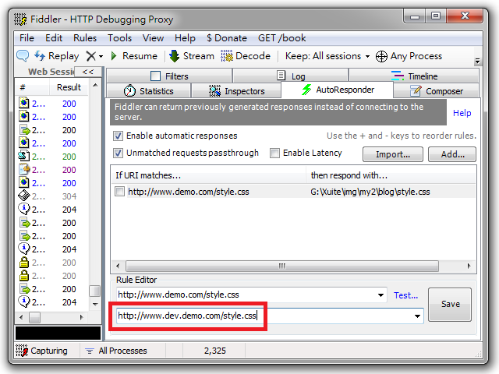Click the last session's info bubble icon
The height and width of the screenshot is (374, 499).
(24, 302)
